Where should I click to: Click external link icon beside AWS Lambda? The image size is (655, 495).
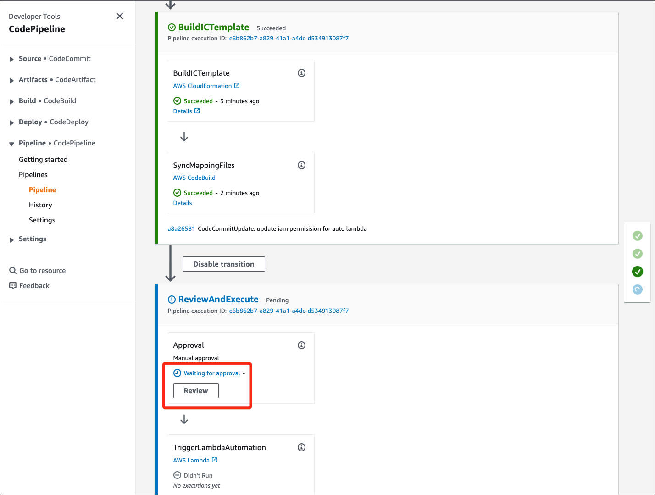point(215,460)
